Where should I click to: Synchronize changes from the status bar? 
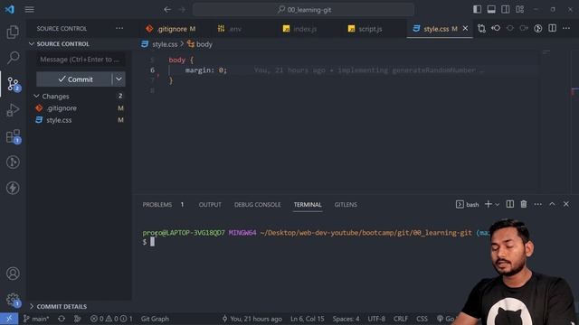coord(62,319)
